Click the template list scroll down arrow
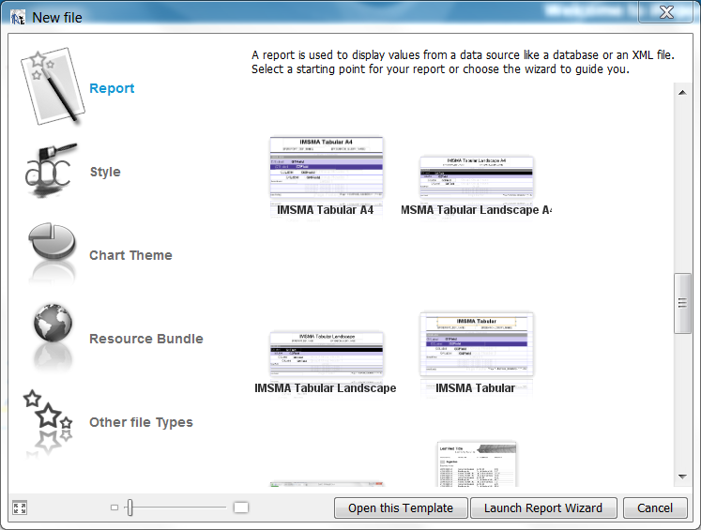This screenshot has height=530, width=701. pyautogui.click(x=682, y=477)
